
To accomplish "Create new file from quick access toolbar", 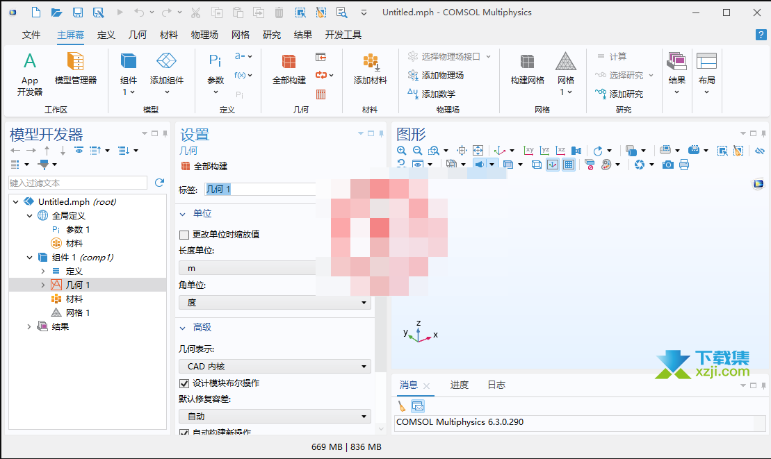I will point(36,12).
